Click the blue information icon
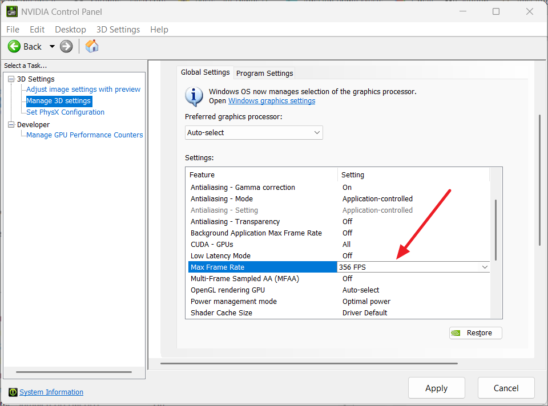This screenshot has width=548, height=406. (x=194, y=96)
